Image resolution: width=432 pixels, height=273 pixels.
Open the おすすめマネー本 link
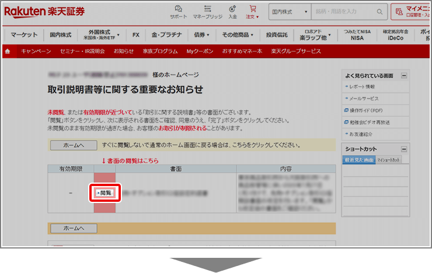(x=242, y=51)
